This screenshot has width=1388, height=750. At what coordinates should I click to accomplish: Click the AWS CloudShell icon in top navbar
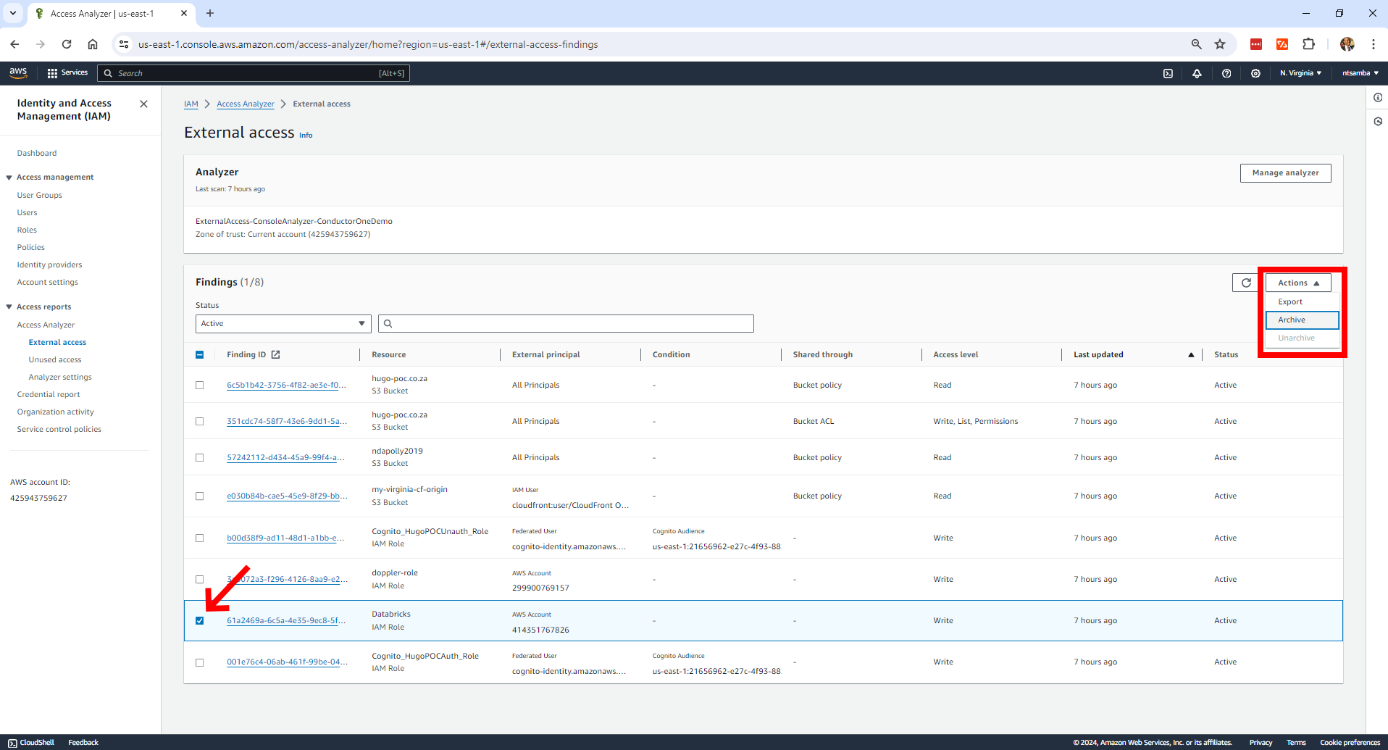point(1168,73)
